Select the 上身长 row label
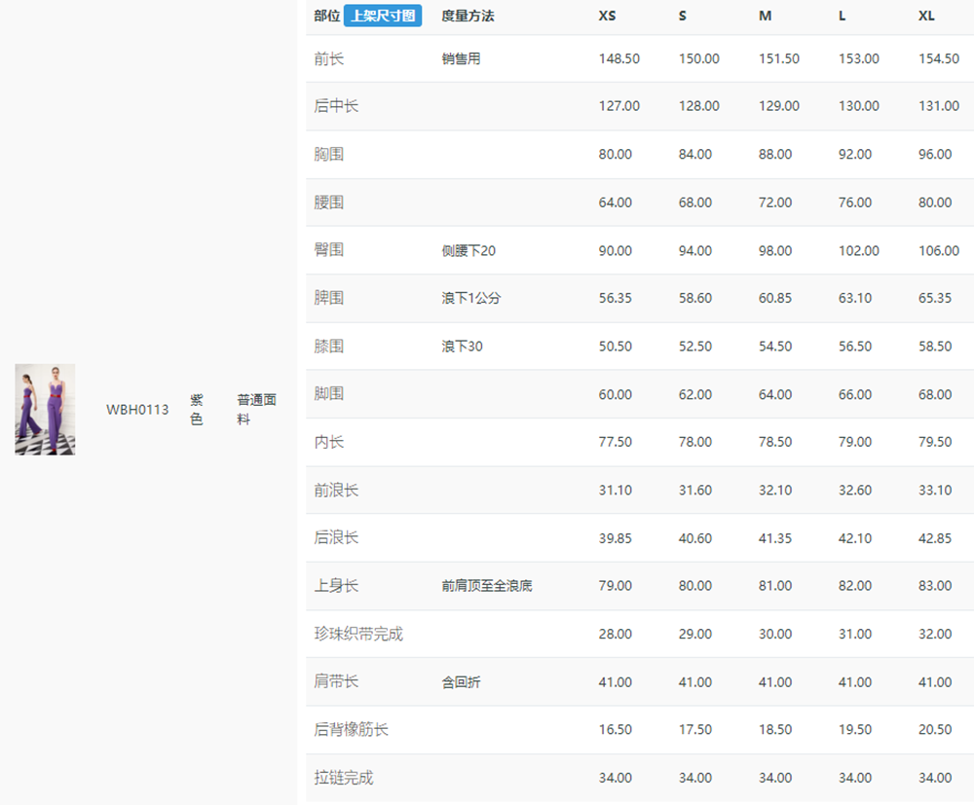The image size is (974, 805). tap(336, 585)
